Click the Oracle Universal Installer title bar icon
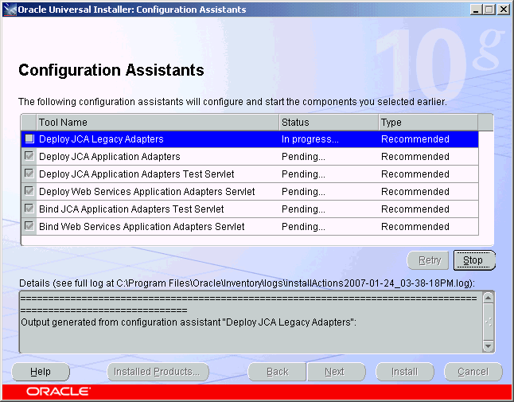 [10, 10]
